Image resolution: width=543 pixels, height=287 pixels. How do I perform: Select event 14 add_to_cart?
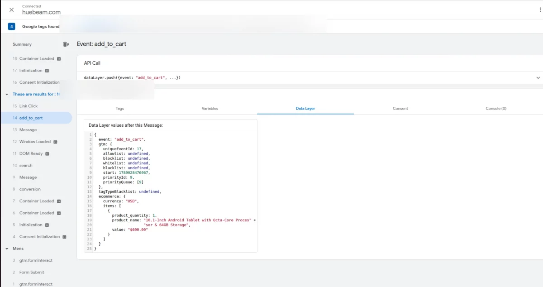click(36, 118)
